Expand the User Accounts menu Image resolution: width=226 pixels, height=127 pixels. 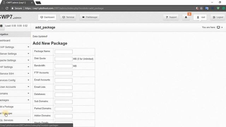15,87
